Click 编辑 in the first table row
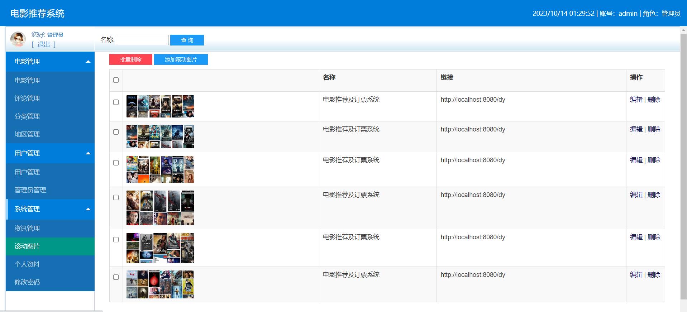 (636, 100)
